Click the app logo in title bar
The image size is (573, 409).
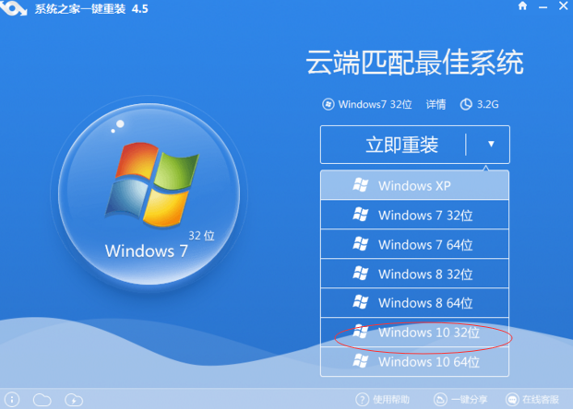point(16,9)
